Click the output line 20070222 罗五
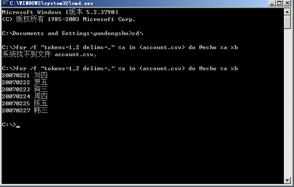The width and height of the screenshot is (294, 187). point(25,83)
